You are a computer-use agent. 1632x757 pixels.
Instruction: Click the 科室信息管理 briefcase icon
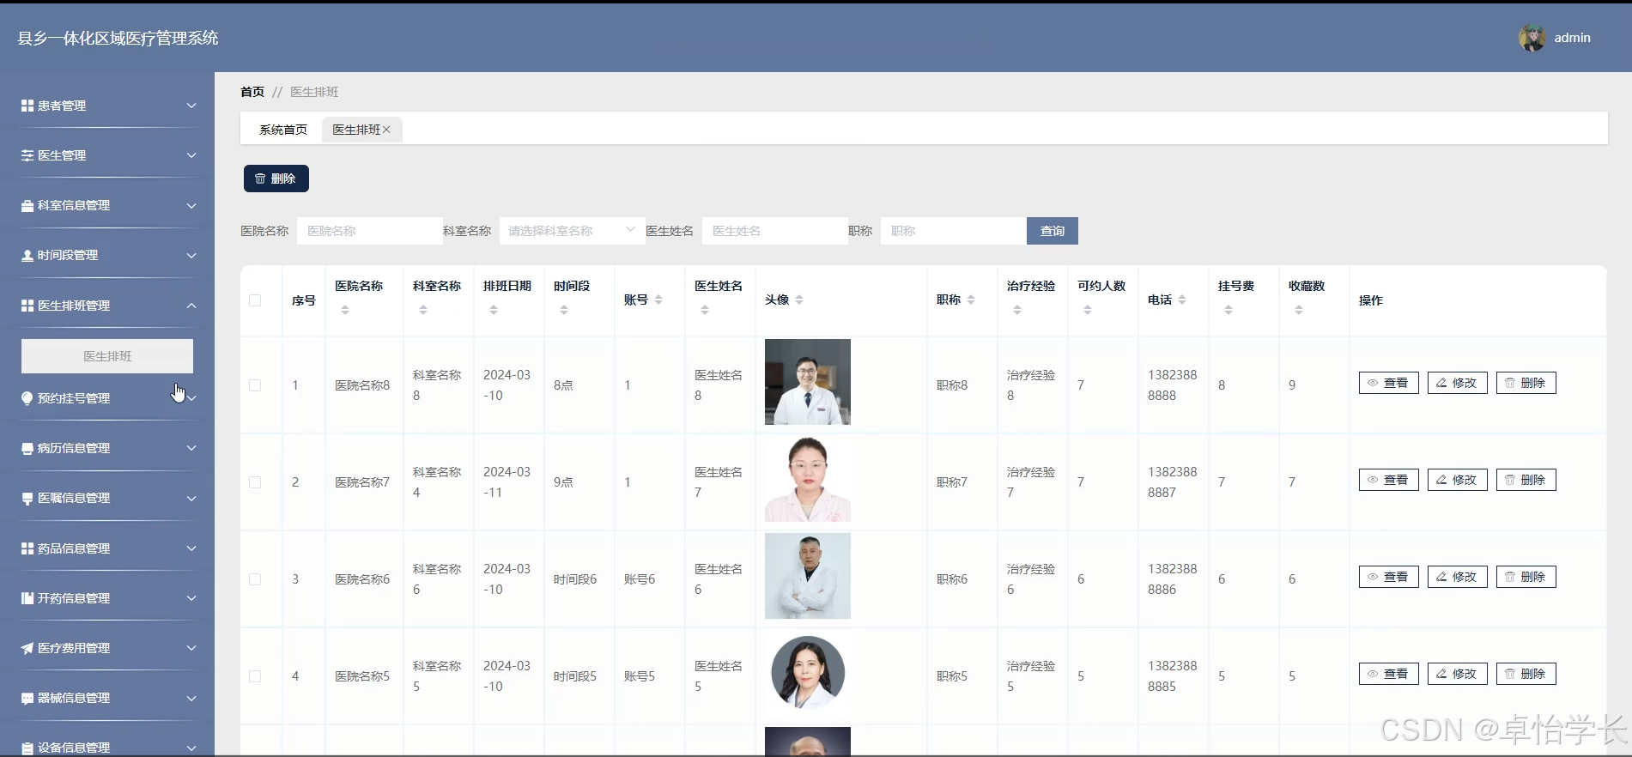click(x=27, y=206)
